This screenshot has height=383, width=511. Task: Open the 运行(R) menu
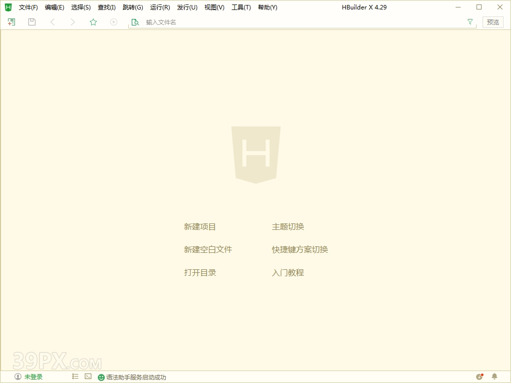(160, 7)
